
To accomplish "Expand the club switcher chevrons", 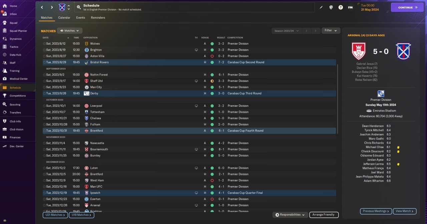I will [69, 7].
